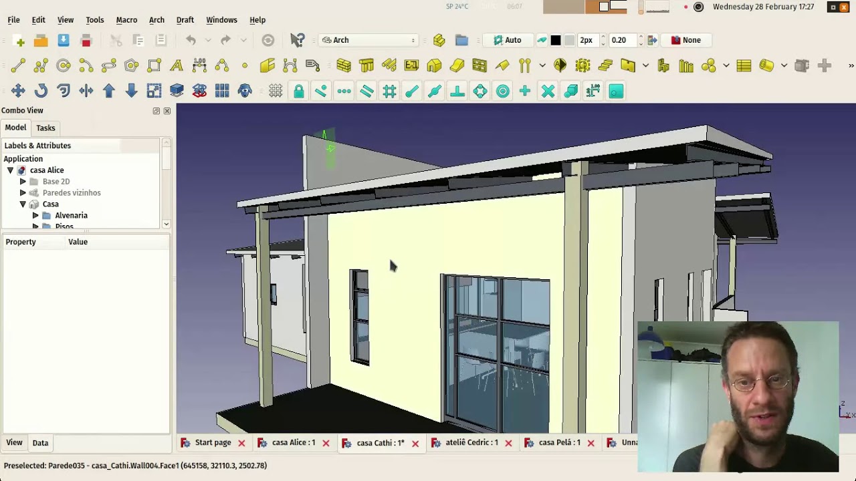
Task: Click the Print icon
Action: coord(86,40)
